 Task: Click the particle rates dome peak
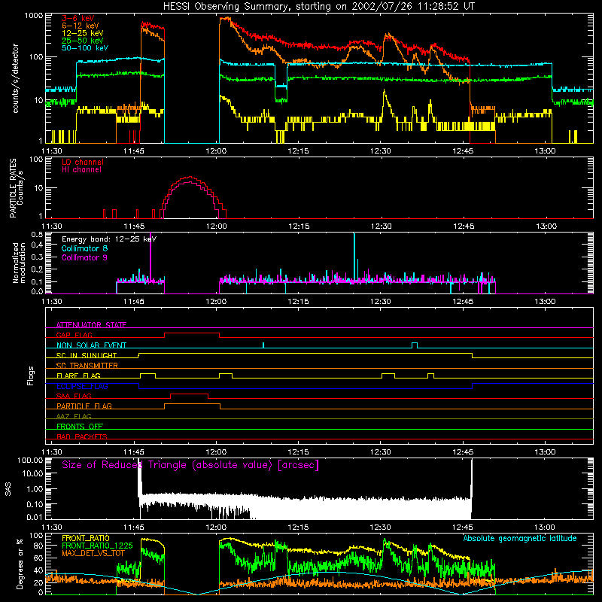coord(190,178)
